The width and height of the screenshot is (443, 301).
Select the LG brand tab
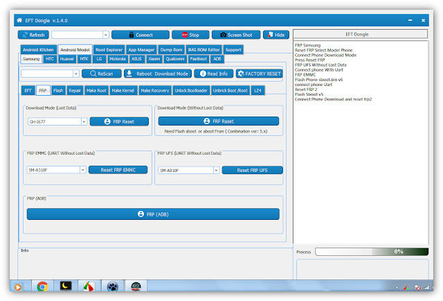click(99, 59)
